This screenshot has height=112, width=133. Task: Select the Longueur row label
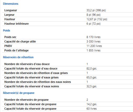click(11, 10)
